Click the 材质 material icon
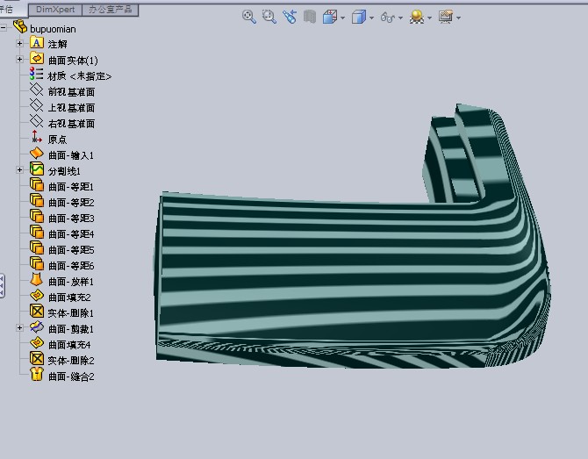The image size is (588, 459). 36,74
